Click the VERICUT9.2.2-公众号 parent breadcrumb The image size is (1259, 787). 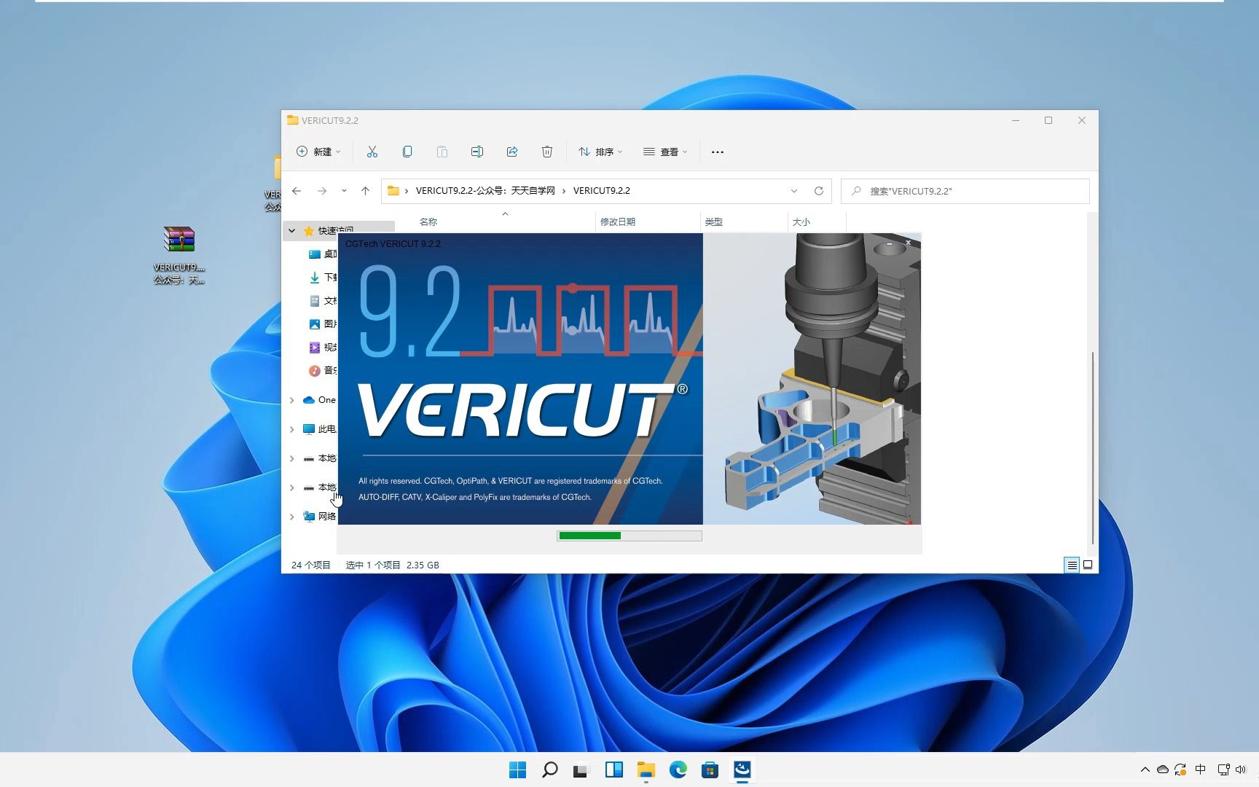coord(485,191)
